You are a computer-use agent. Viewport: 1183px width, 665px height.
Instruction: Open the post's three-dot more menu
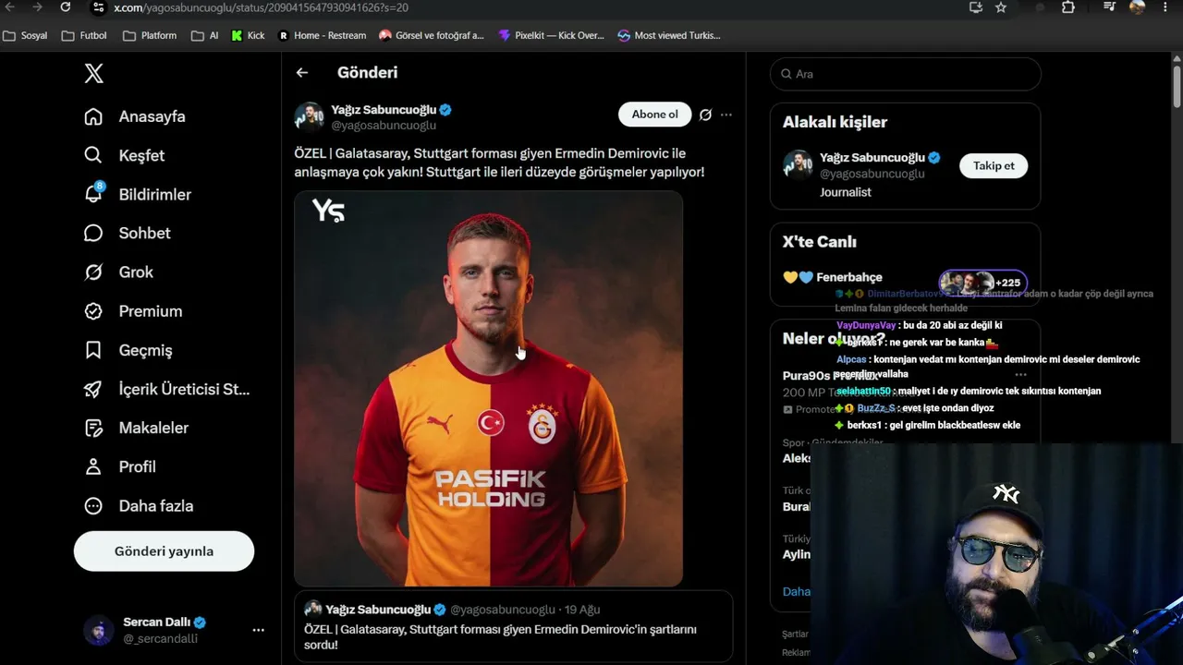pyautogui.click(x=726, y=115)
